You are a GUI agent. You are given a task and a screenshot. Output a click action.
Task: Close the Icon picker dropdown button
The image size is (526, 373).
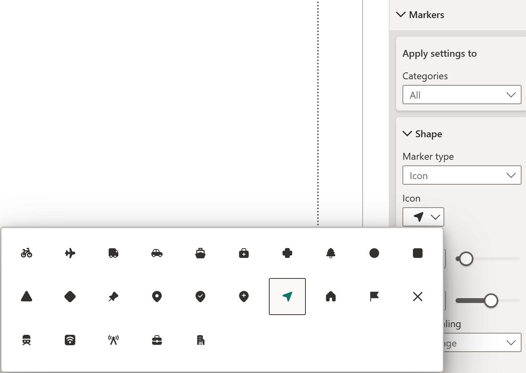point(423,217)
